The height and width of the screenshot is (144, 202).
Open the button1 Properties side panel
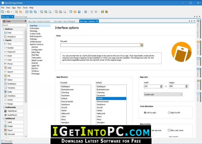[x=198, y=29]
